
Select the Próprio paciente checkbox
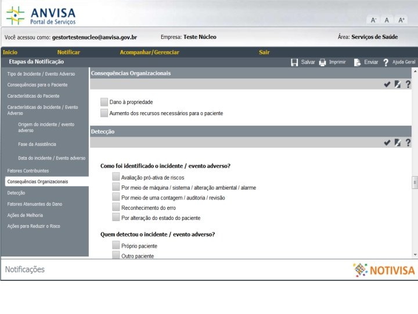(116, 245)
